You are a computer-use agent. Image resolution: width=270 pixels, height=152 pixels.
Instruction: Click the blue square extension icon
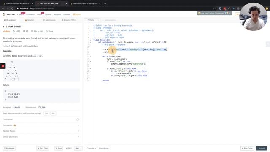(x=233, y=8)
